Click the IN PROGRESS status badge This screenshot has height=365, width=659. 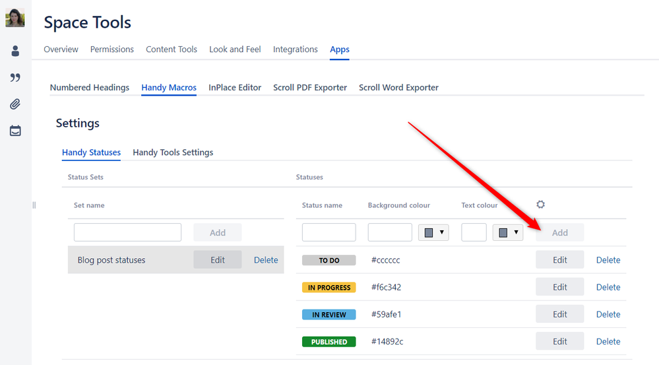pyautogui.click(x=329, y=288)
